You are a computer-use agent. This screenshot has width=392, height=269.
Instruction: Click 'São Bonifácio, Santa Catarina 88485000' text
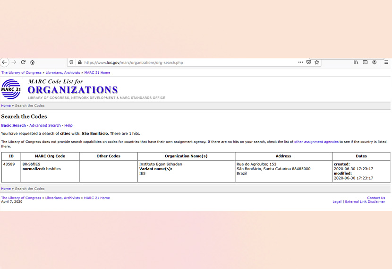click(273, 169)
